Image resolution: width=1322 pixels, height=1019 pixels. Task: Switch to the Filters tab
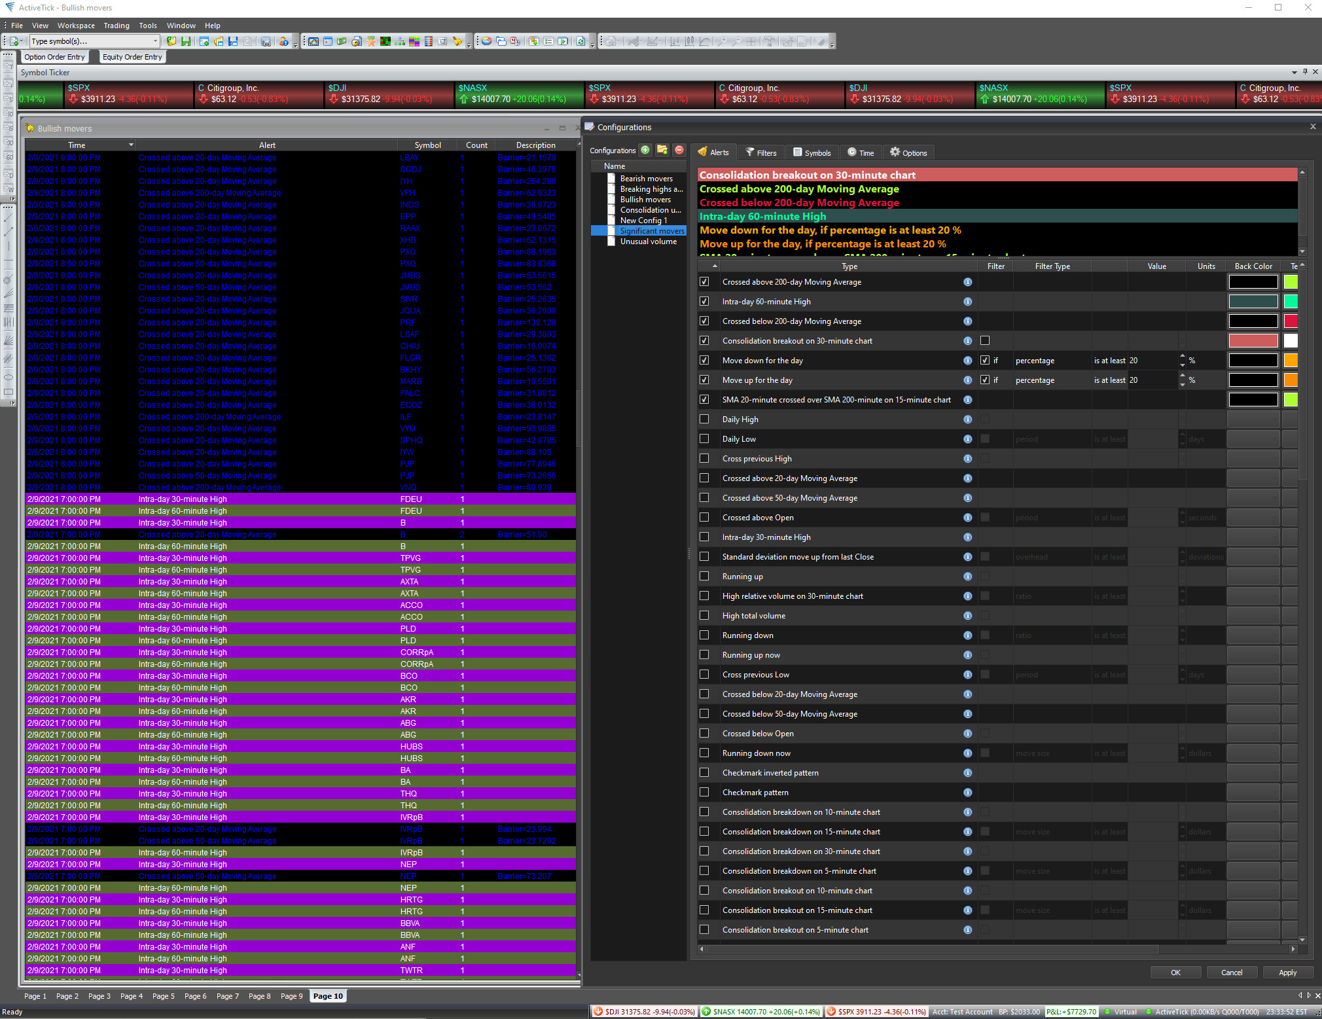[x=761, y=152]
